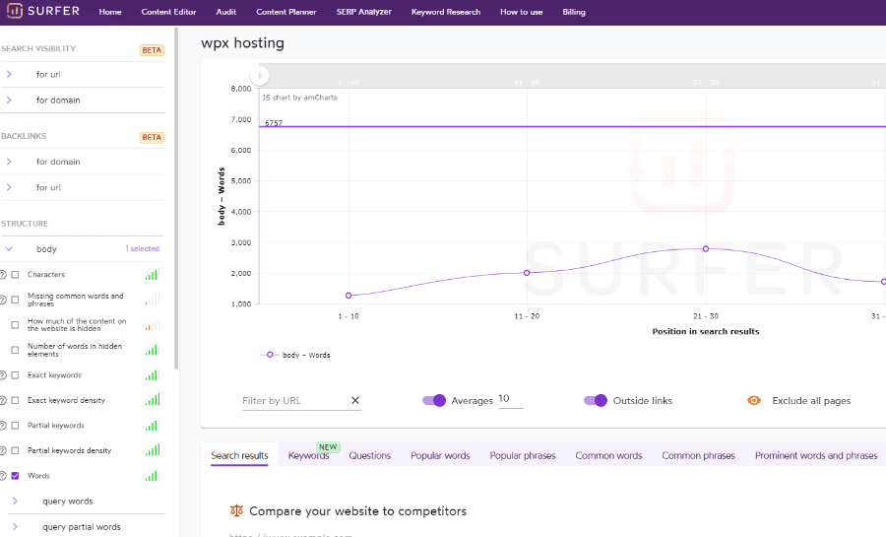Open help icon beside Exact keywords
Viewport: 886px width, 537px height.
click(2, 375)
